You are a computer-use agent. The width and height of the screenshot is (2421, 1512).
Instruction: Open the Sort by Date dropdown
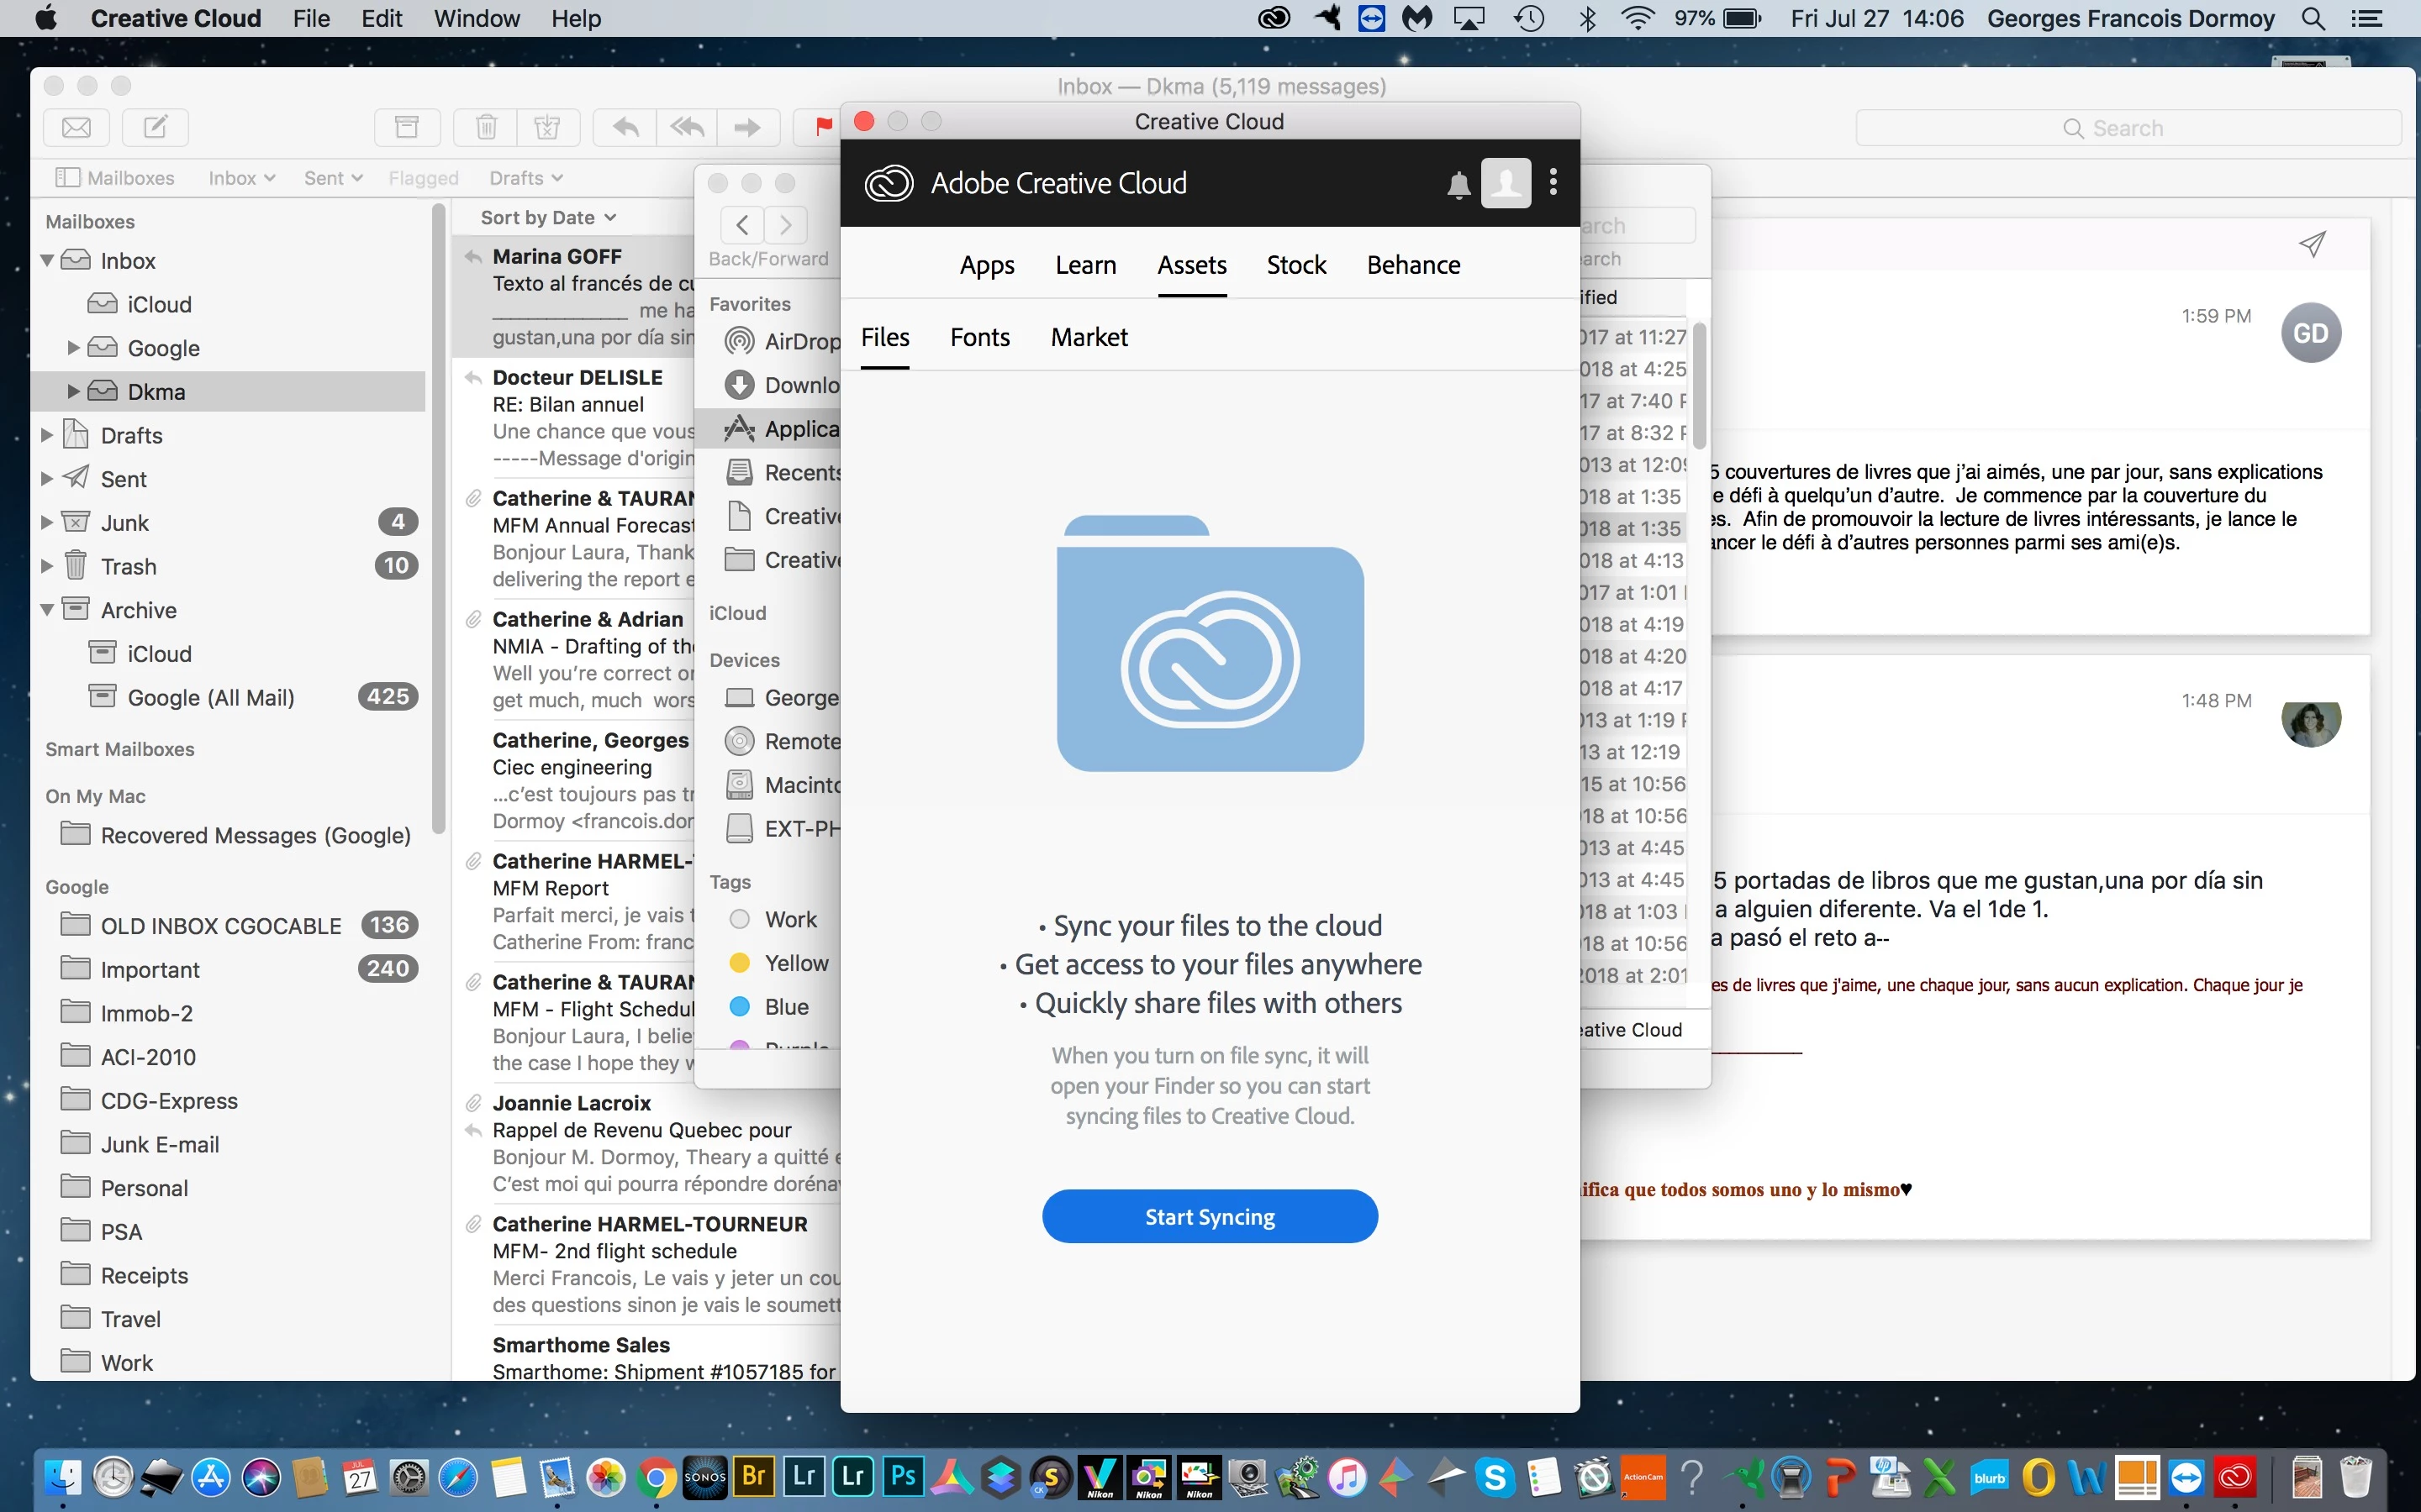coord(547,218)
